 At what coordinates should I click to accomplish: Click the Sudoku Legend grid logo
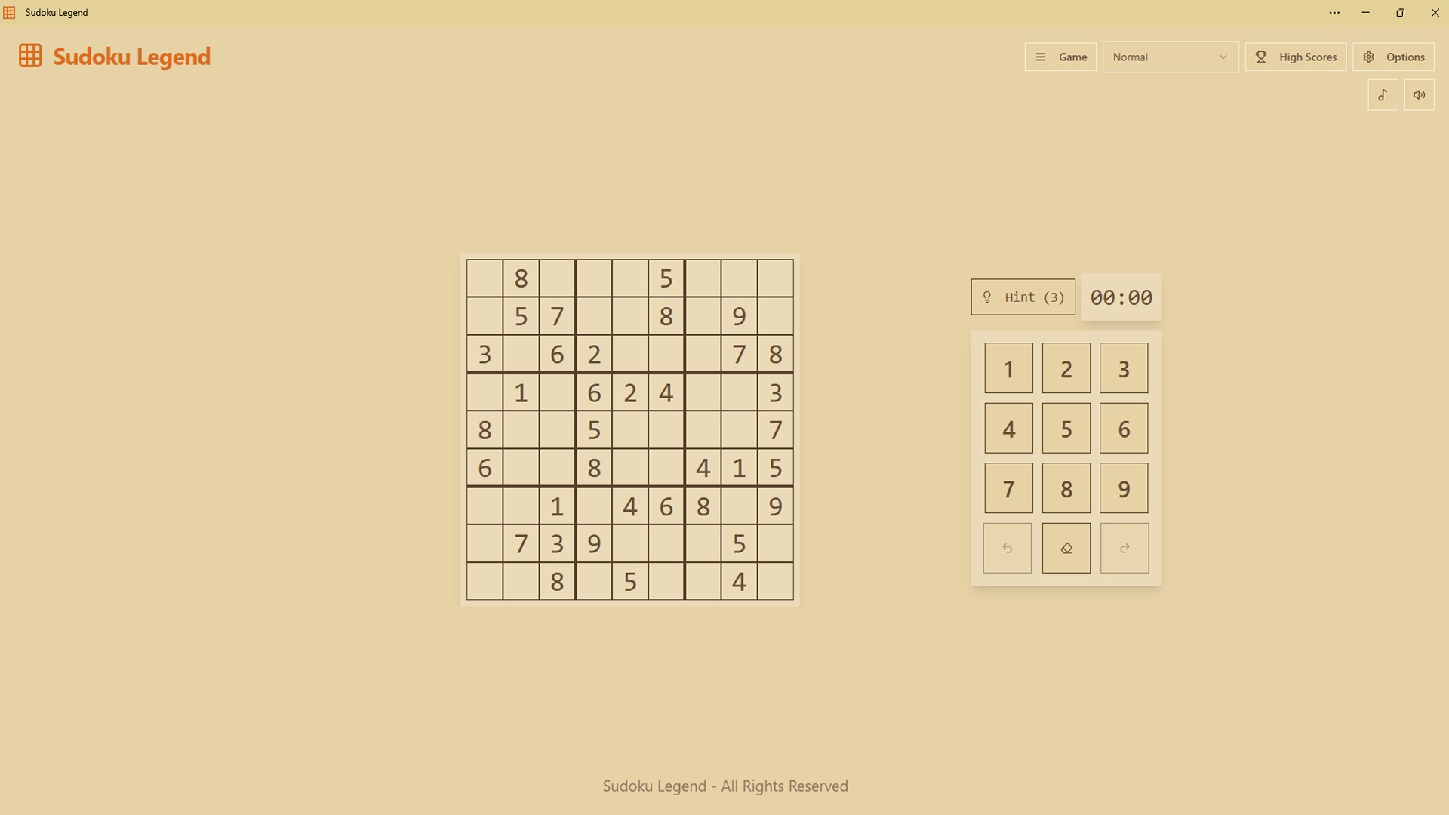(x=30, y=56)
